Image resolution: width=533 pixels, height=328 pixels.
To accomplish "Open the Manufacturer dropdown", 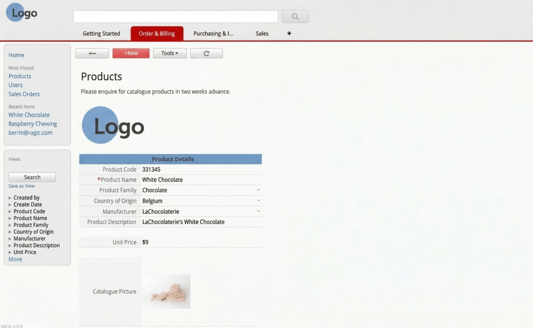I will [x=258, y=211].
